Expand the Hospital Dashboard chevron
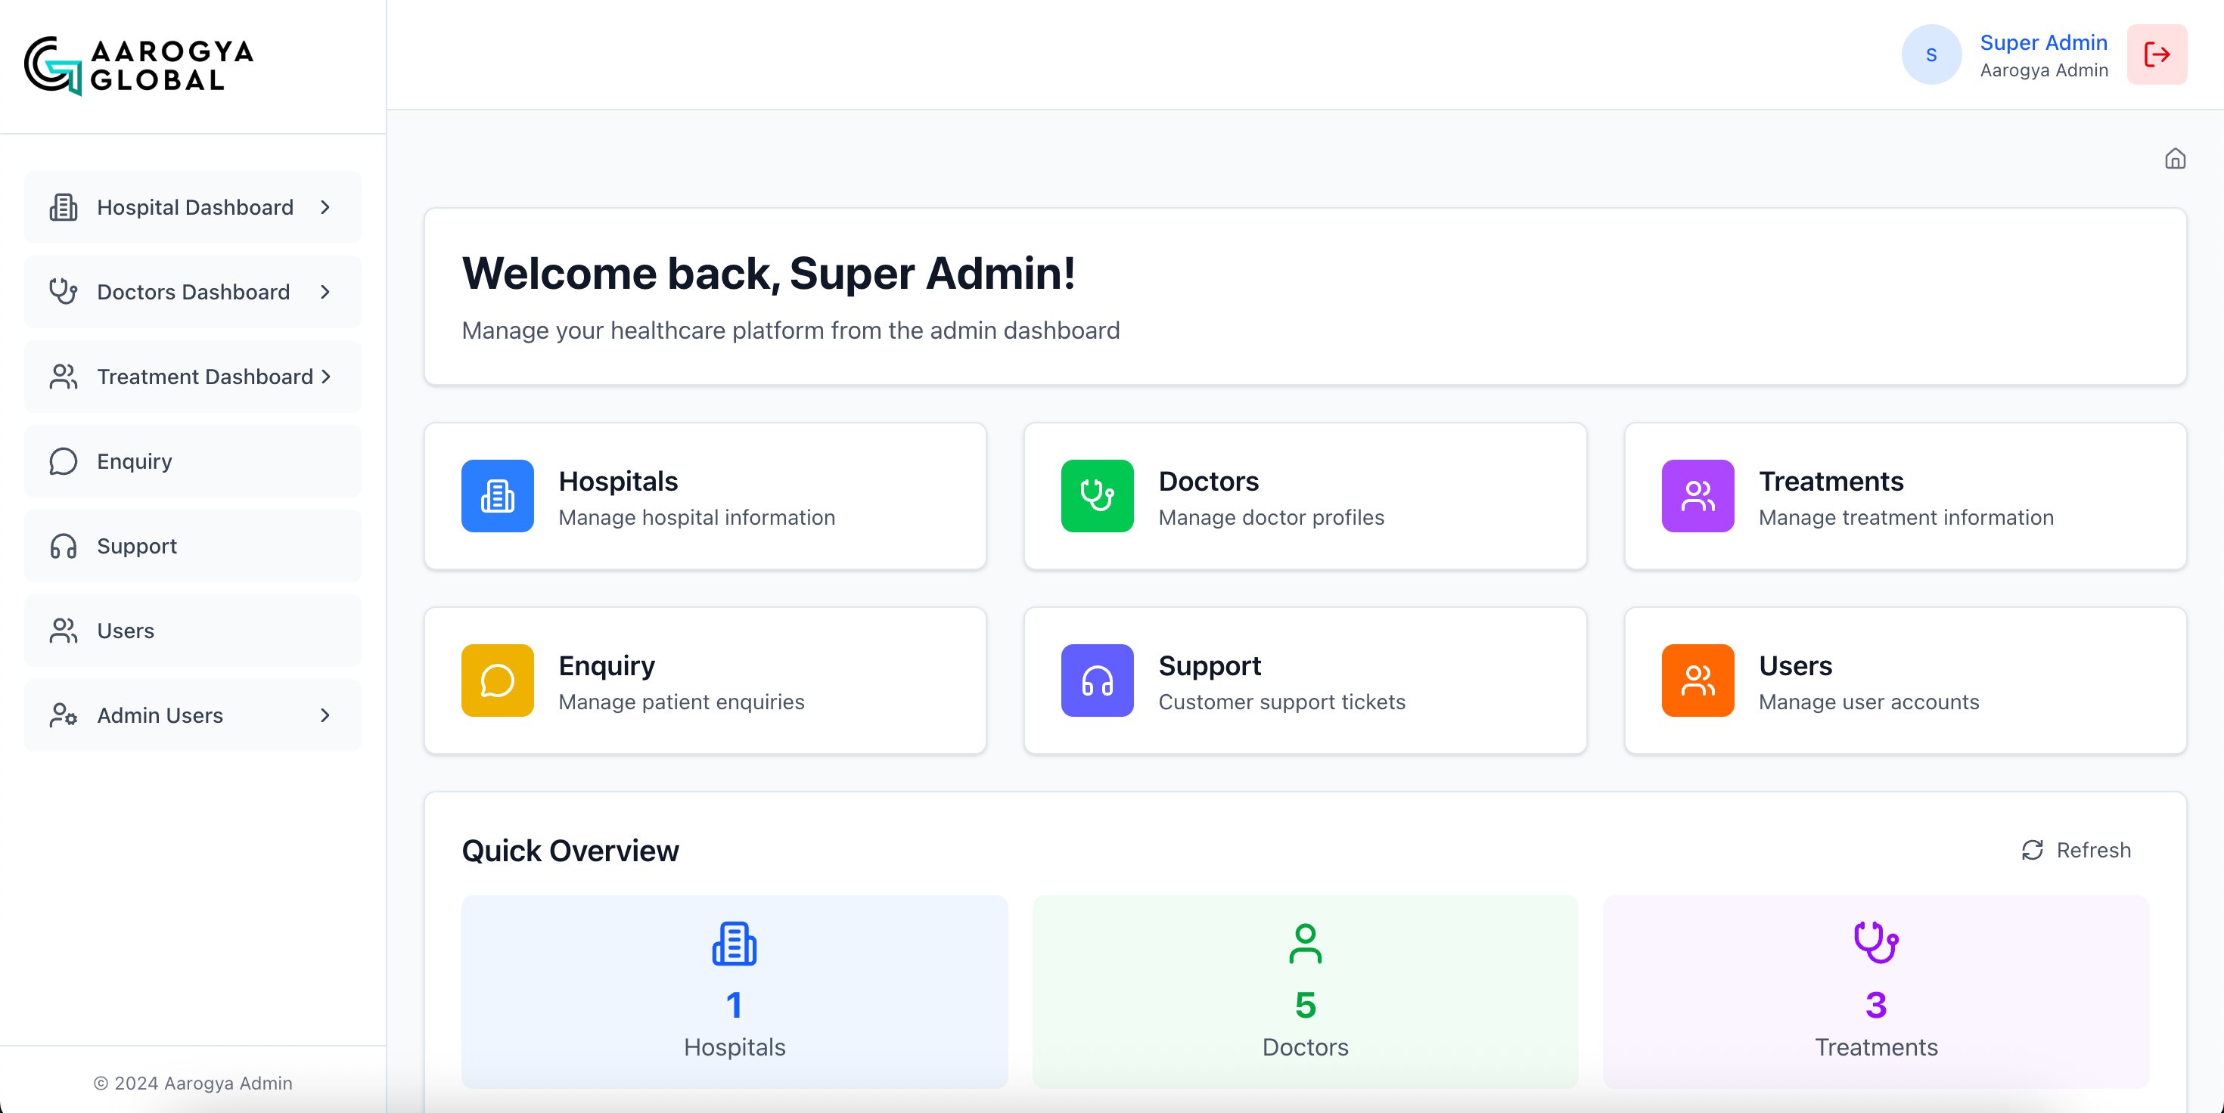The width and height of the screenshot is (2224, 1113). coord(325,207)
